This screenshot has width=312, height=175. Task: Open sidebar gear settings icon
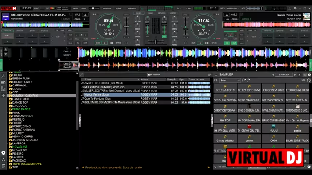[3, 153]
